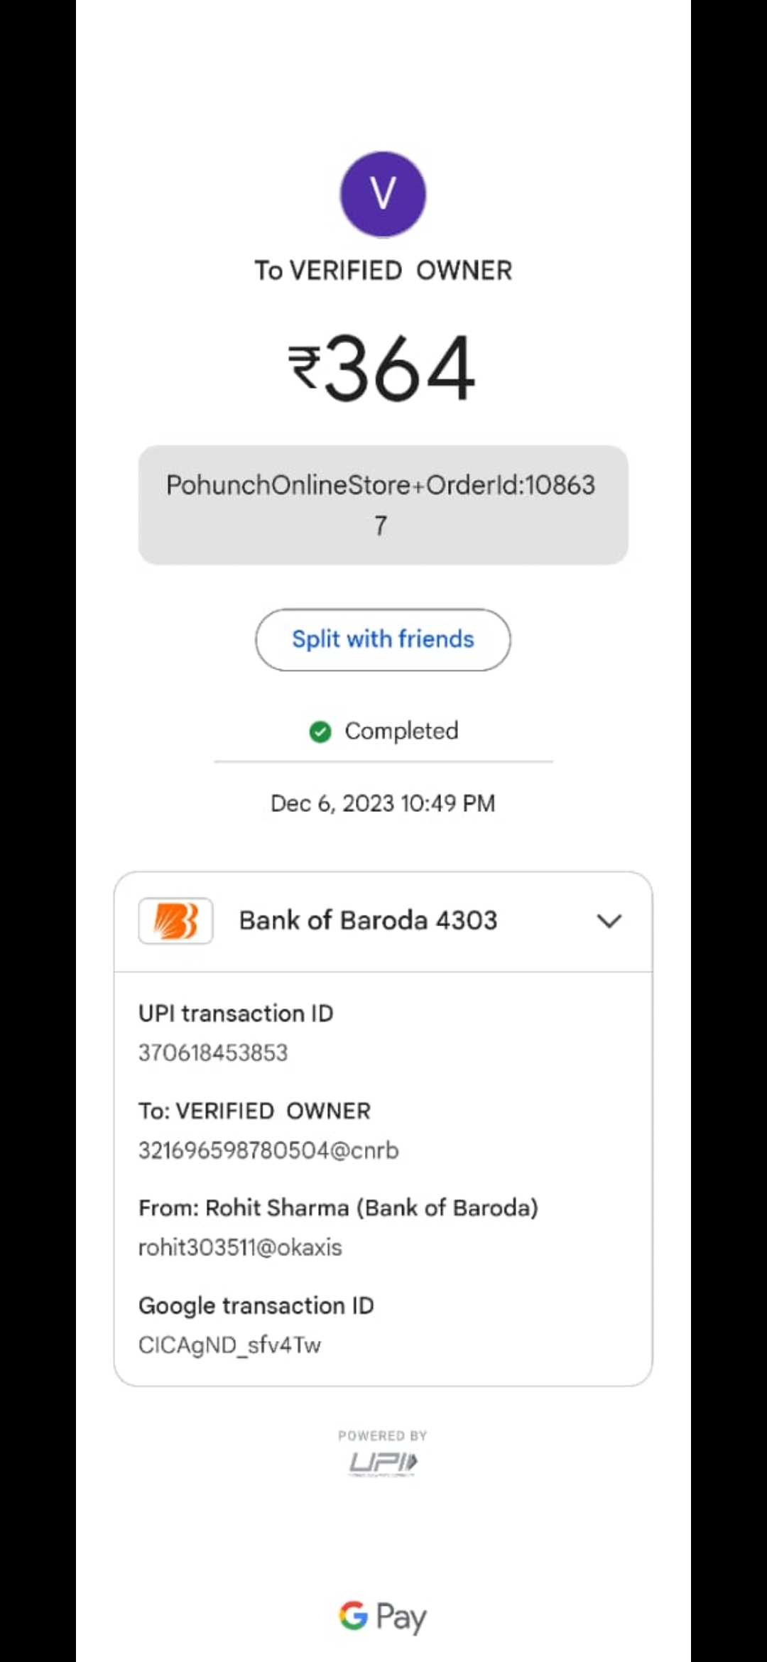The width and height of the screenshot is (767, 1662).
Task: Tap the Google transaction ID label
Action: [256, 1305]
